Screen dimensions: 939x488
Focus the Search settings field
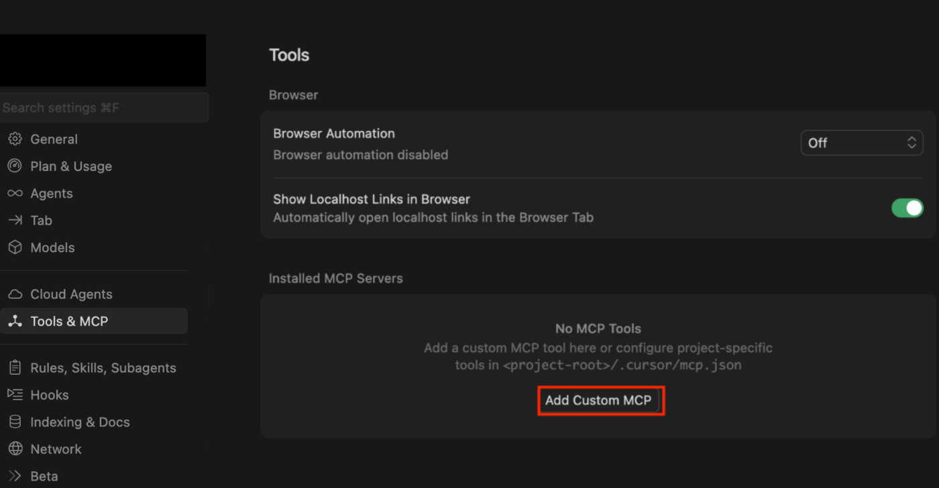pos(104,108)
